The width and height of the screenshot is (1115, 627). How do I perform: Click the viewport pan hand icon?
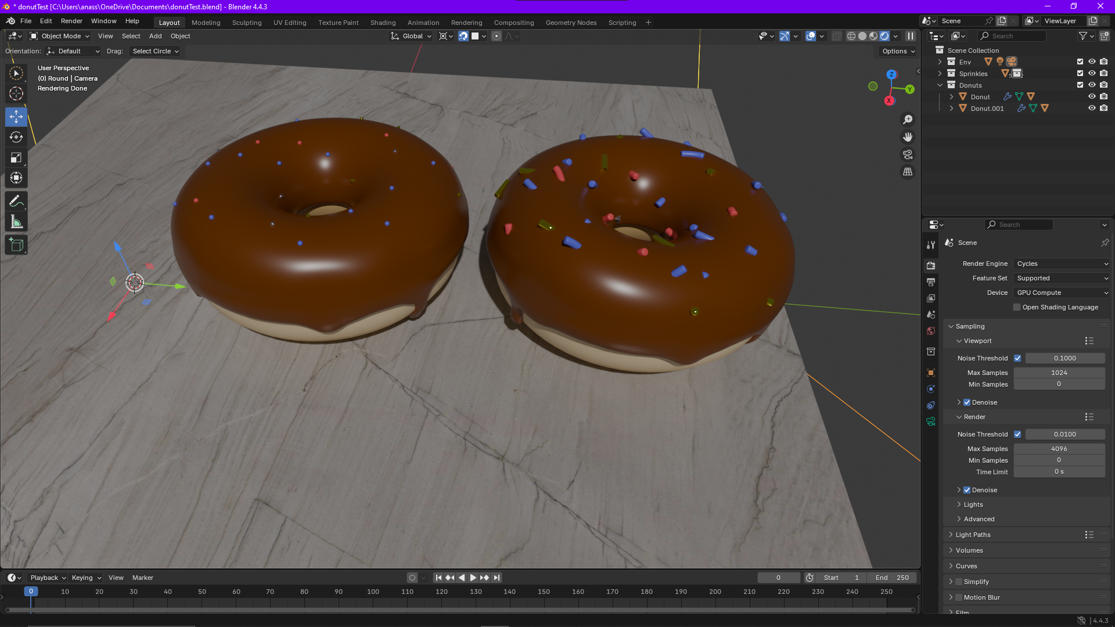(x=908, y=137)
